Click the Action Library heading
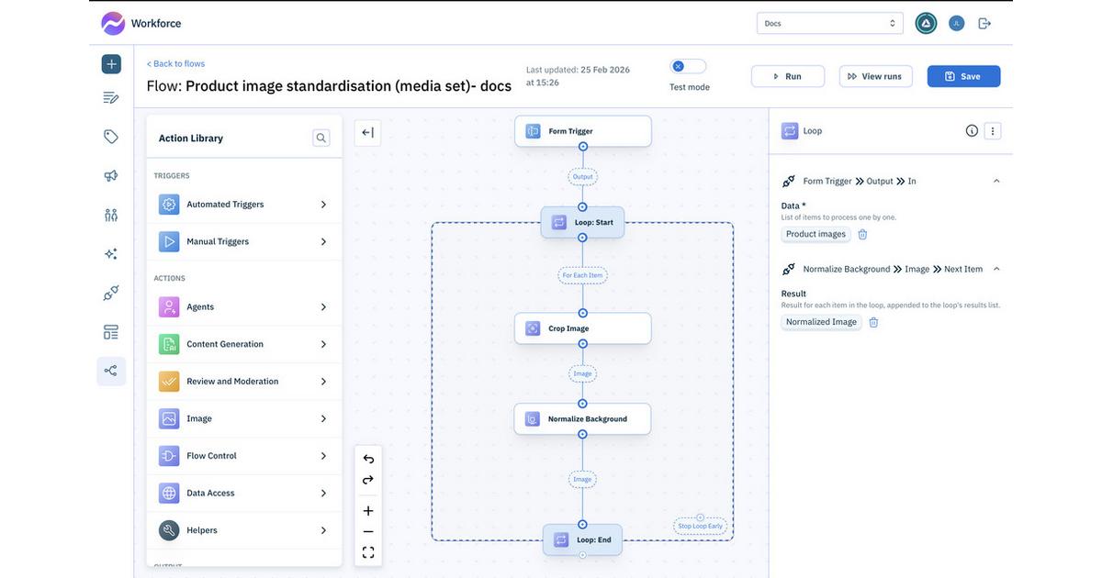This screenshot has width=1102, height=578. (x=191, y=138)
